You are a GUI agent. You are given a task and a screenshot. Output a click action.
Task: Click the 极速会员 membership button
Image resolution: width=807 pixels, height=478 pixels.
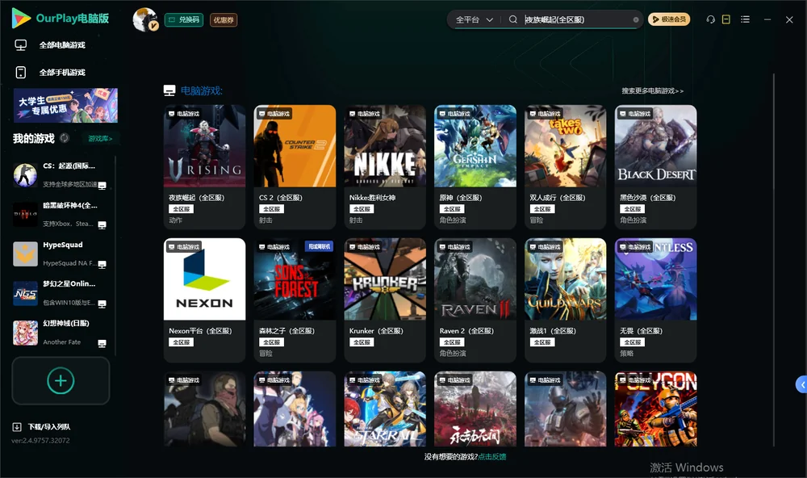669,19
